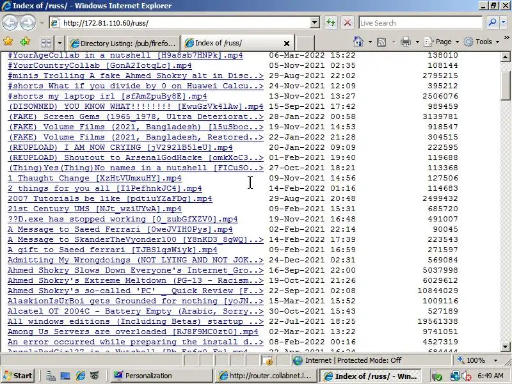
Task: Open the Tools menu
Action: [x=482, y=42]
